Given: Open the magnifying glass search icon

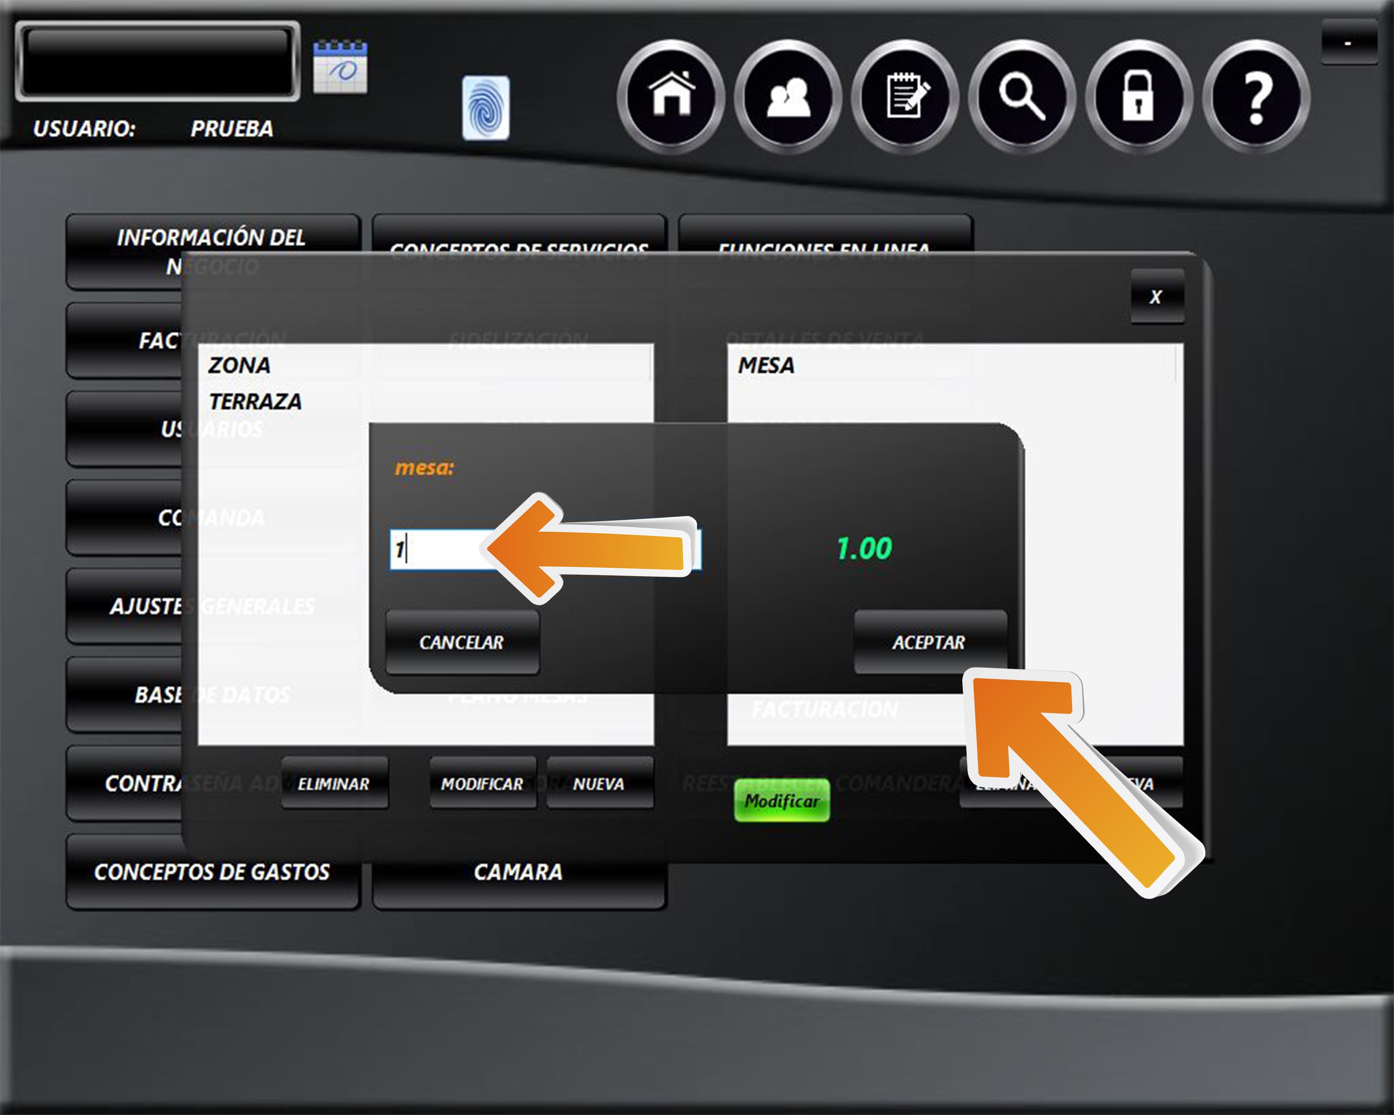Looking at the screenshot, I should (1022, 96).
